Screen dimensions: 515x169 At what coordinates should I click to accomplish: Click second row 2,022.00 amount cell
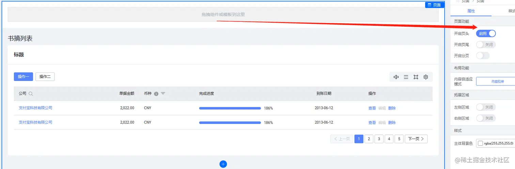(127, 122)
